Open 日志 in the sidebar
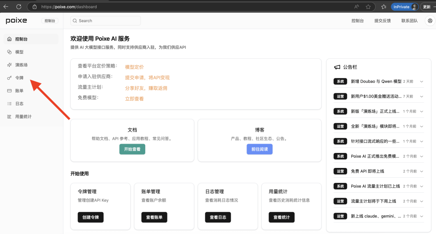Screen dimensions: 436x234 pos(31,104)
